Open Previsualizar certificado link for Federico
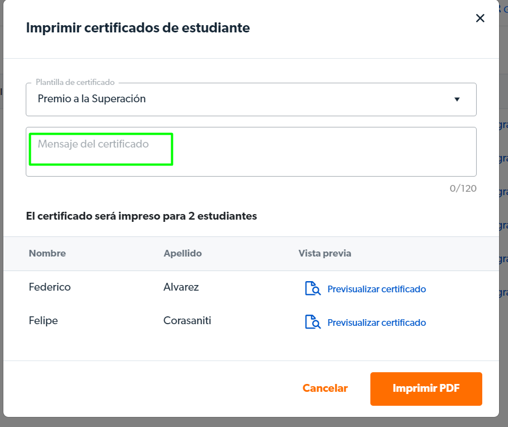This screenshot has width=508, height=427. 377,289
